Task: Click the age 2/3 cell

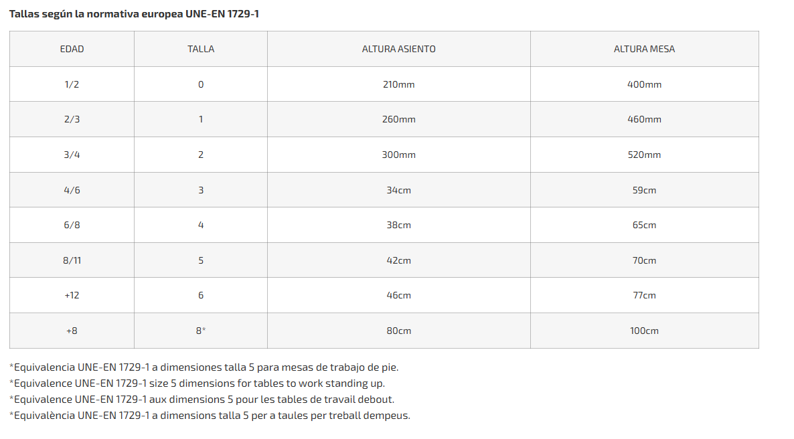Action: 72,119
